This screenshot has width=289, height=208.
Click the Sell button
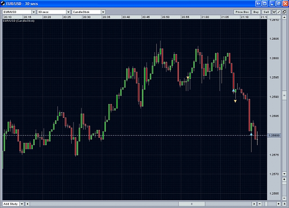266,12
